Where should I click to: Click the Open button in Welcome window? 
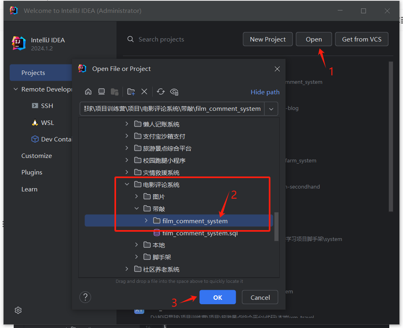pyautogui.click(x=314, y=39)
